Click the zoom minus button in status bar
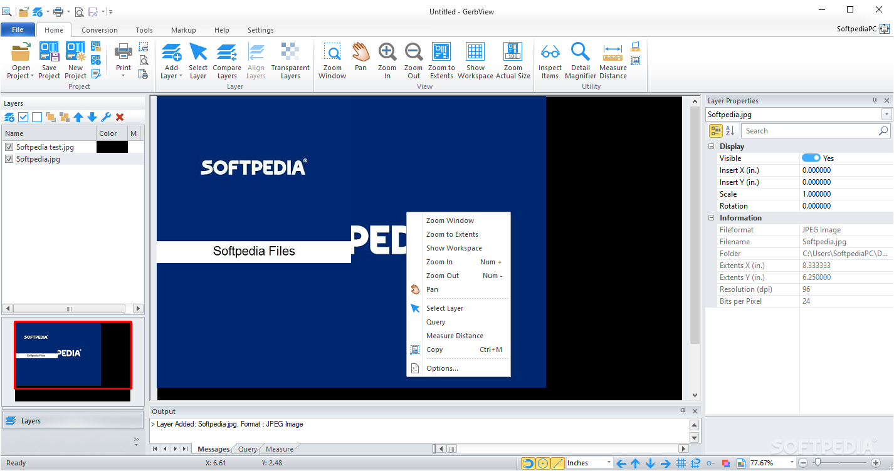 pyautogui.click(x=803, y=463)
